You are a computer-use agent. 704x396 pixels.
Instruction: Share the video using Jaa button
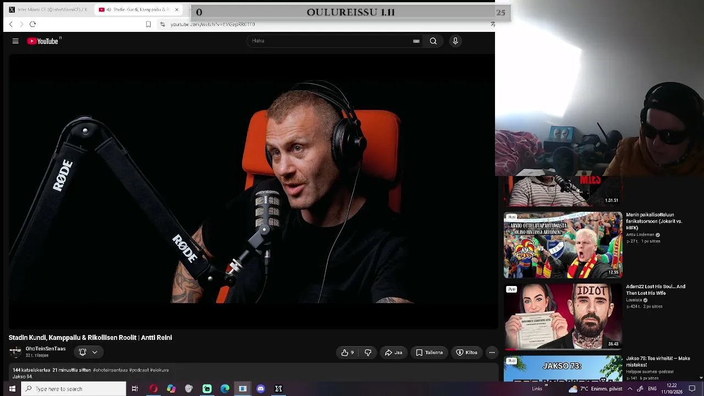pyautogui.click(x=393, y=353)
